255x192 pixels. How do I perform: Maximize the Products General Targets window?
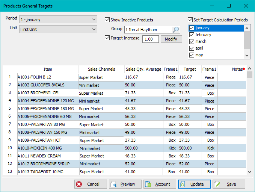[x=229, y=6]
